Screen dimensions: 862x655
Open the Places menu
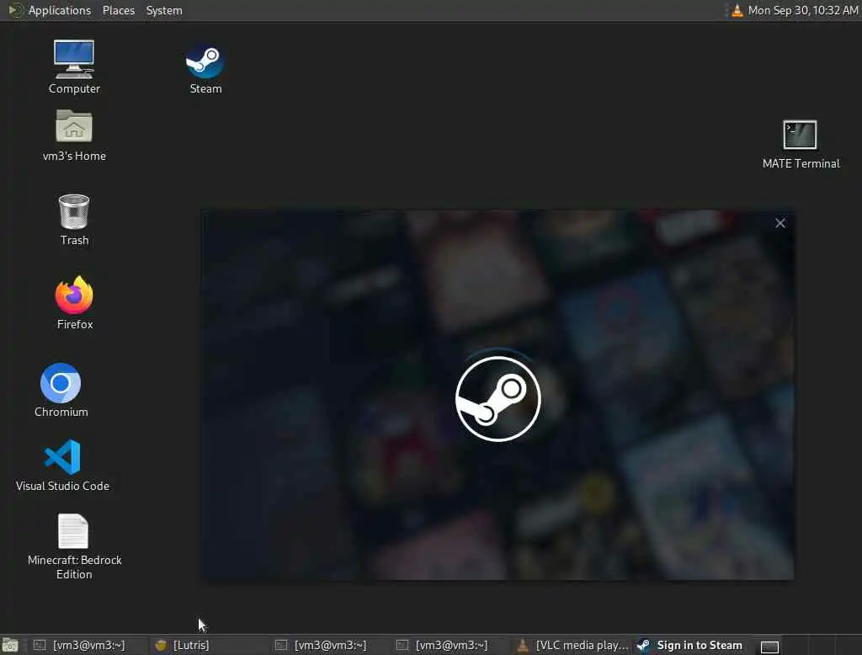tap(118, 10)
